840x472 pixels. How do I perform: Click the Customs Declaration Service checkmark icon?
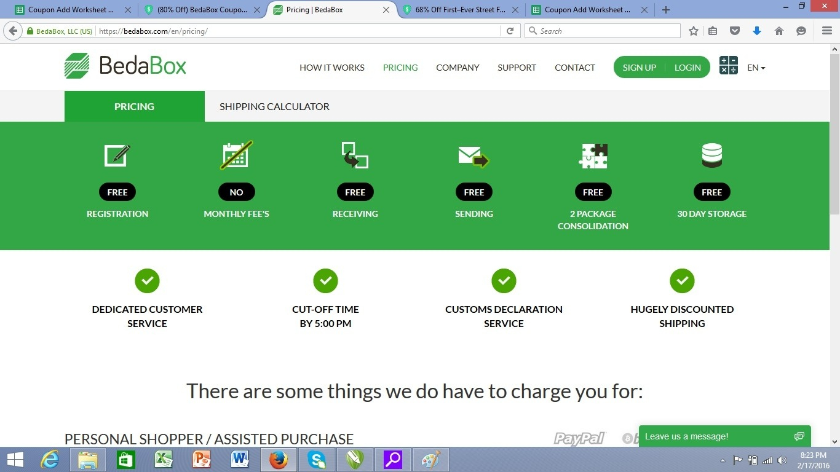(504, 281)
